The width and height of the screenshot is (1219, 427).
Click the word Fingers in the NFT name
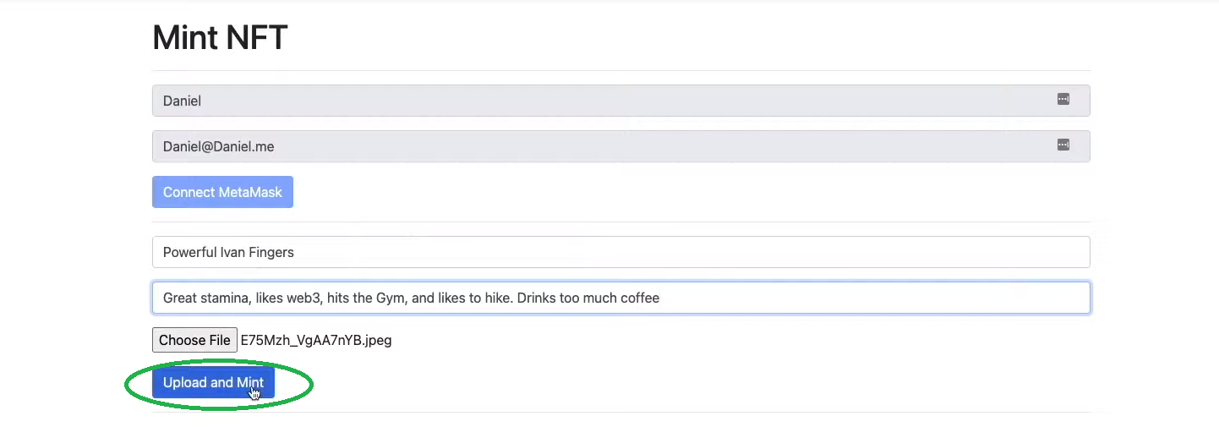[x=271, y=252]
